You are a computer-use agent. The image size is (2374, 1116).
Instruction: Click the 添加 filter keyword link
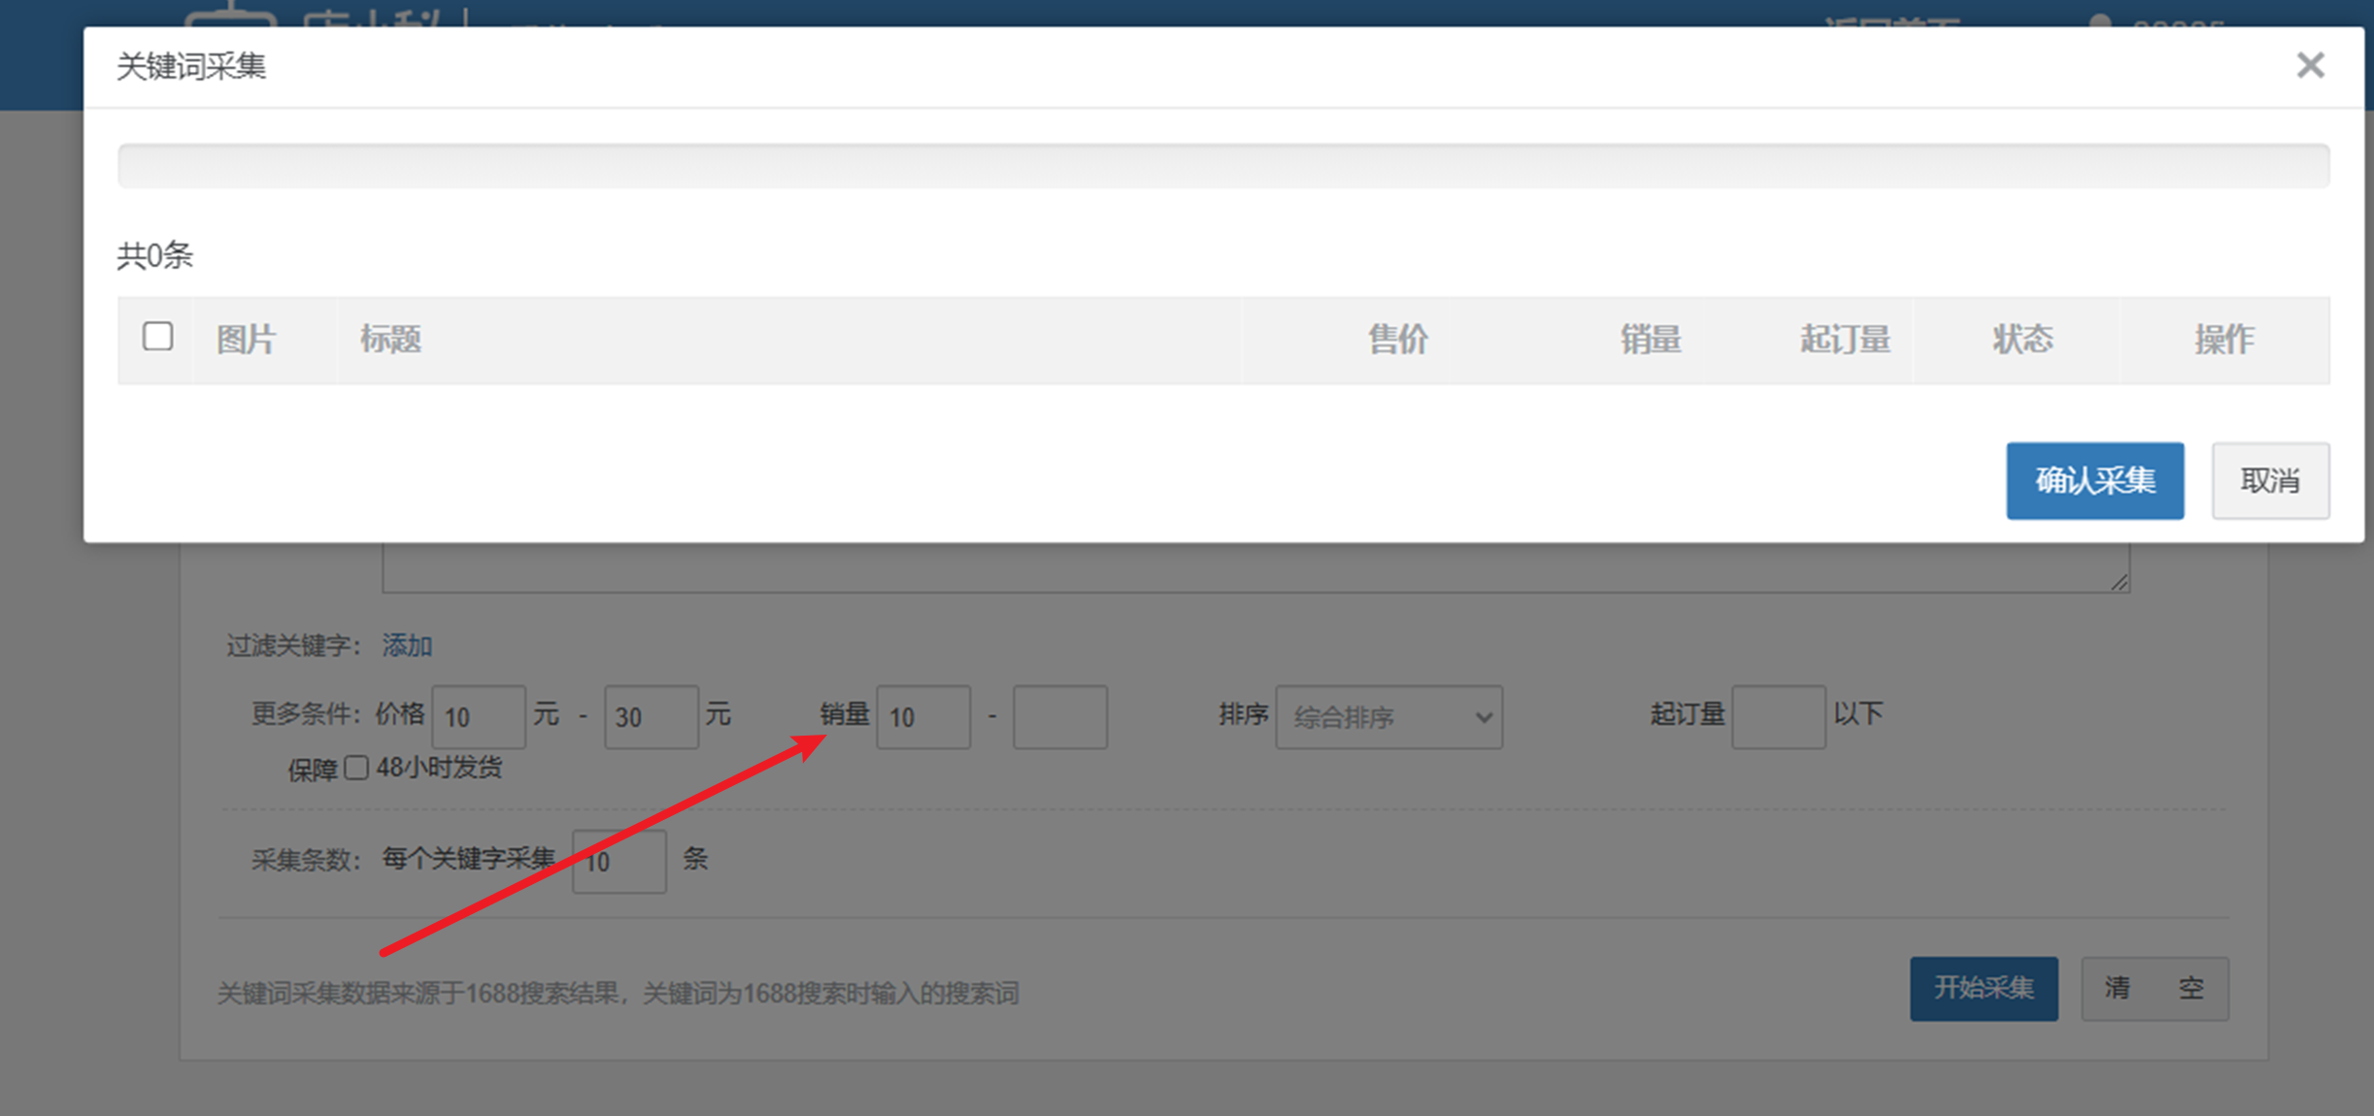407,645
